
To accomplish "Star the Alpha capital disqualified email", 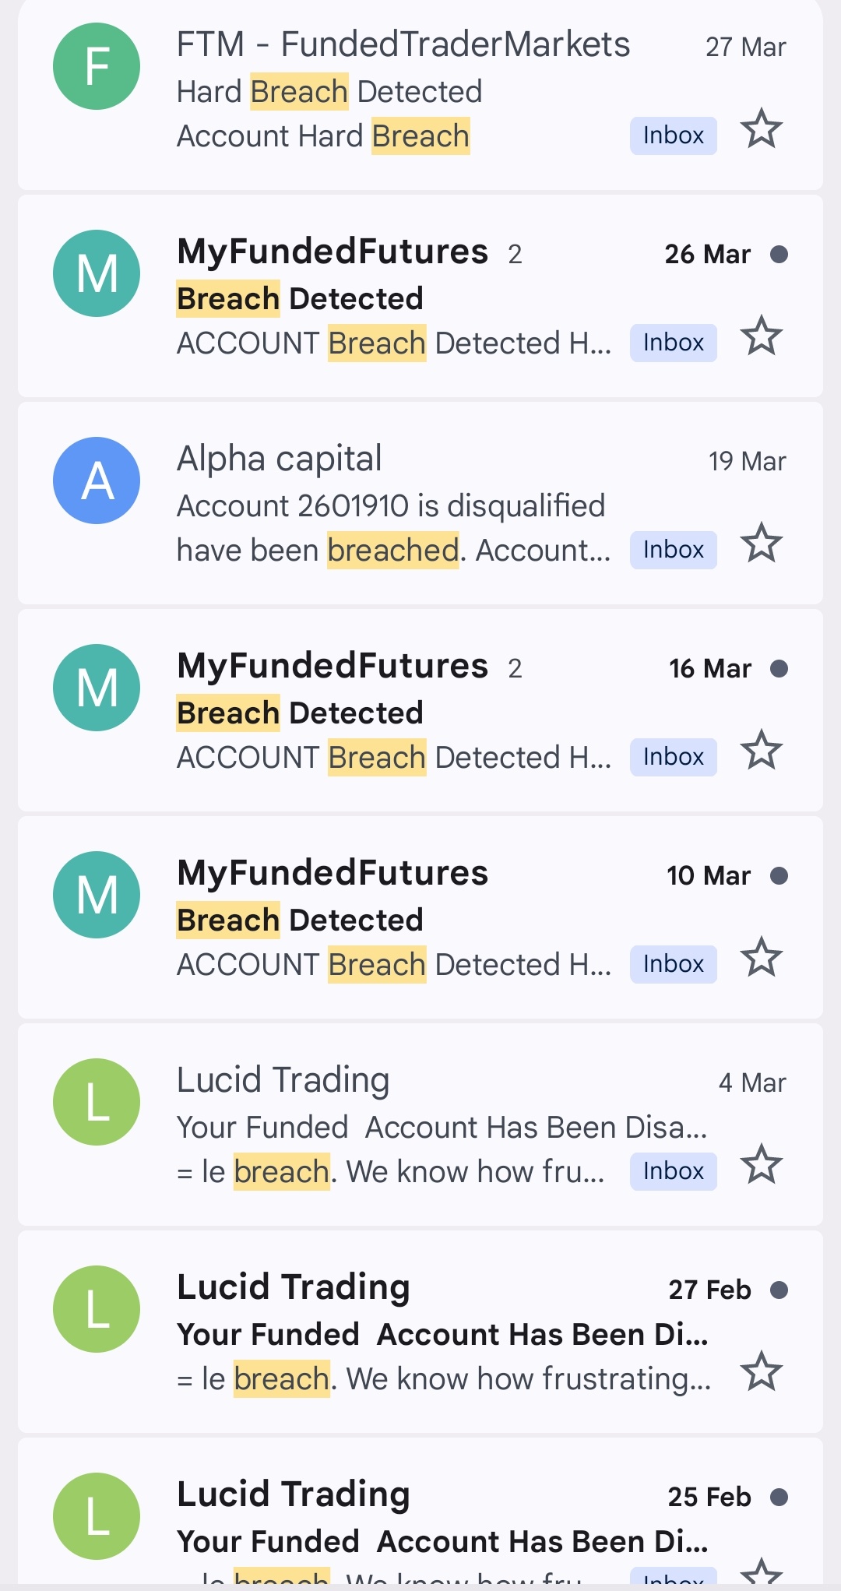I will pyautogui.click(x=761, y=543).
